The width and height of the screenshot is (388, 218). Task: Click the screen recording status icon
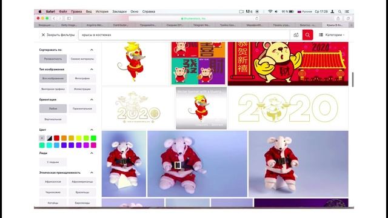[257, 12]
